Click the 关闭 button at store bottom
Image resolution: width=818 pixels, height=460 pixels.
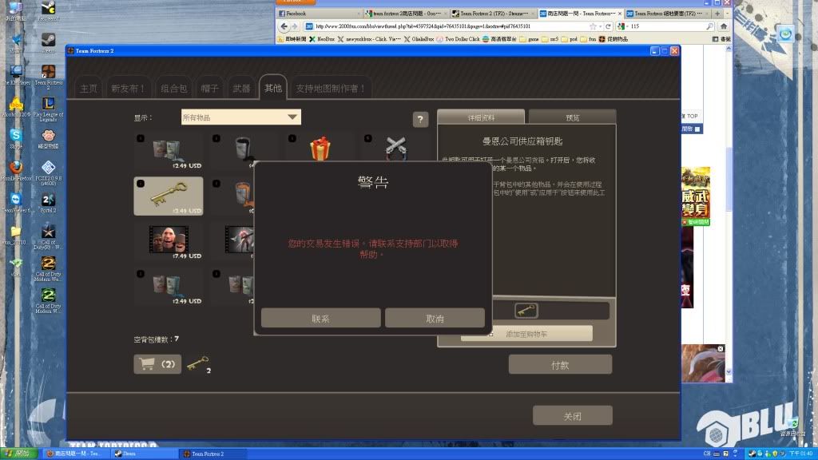click(x=572, y=415)
